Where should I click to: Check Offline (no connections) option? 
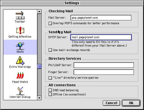(50, 94)
